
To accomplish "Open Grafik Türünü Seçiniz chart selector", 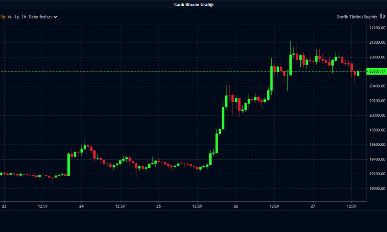I will (356, 17).
